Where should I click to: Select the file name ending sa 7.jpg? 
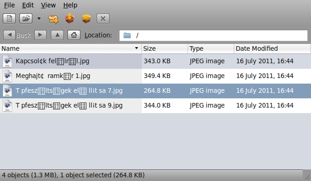[69, 91]
